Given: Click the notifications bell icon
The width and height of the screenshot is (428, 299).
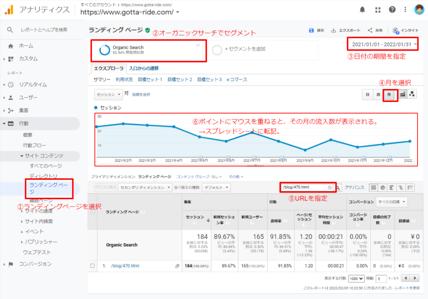Looking at the screenshot, I should pos(362,10).
